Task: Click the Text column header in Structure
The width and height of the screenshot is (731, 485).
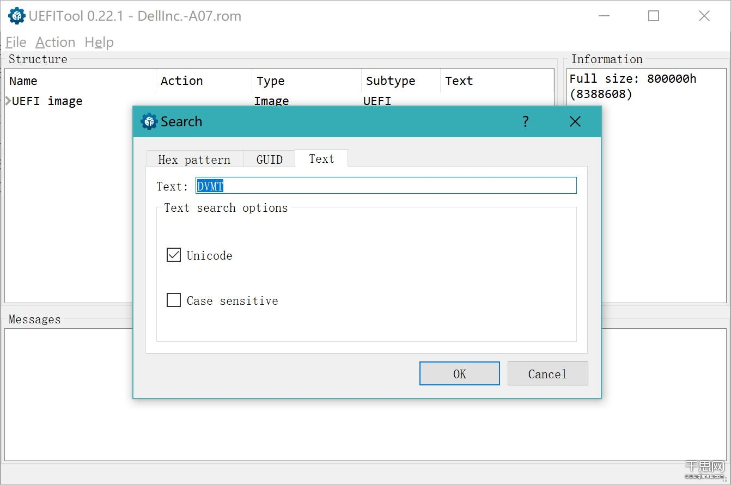Action: (497, 81)
